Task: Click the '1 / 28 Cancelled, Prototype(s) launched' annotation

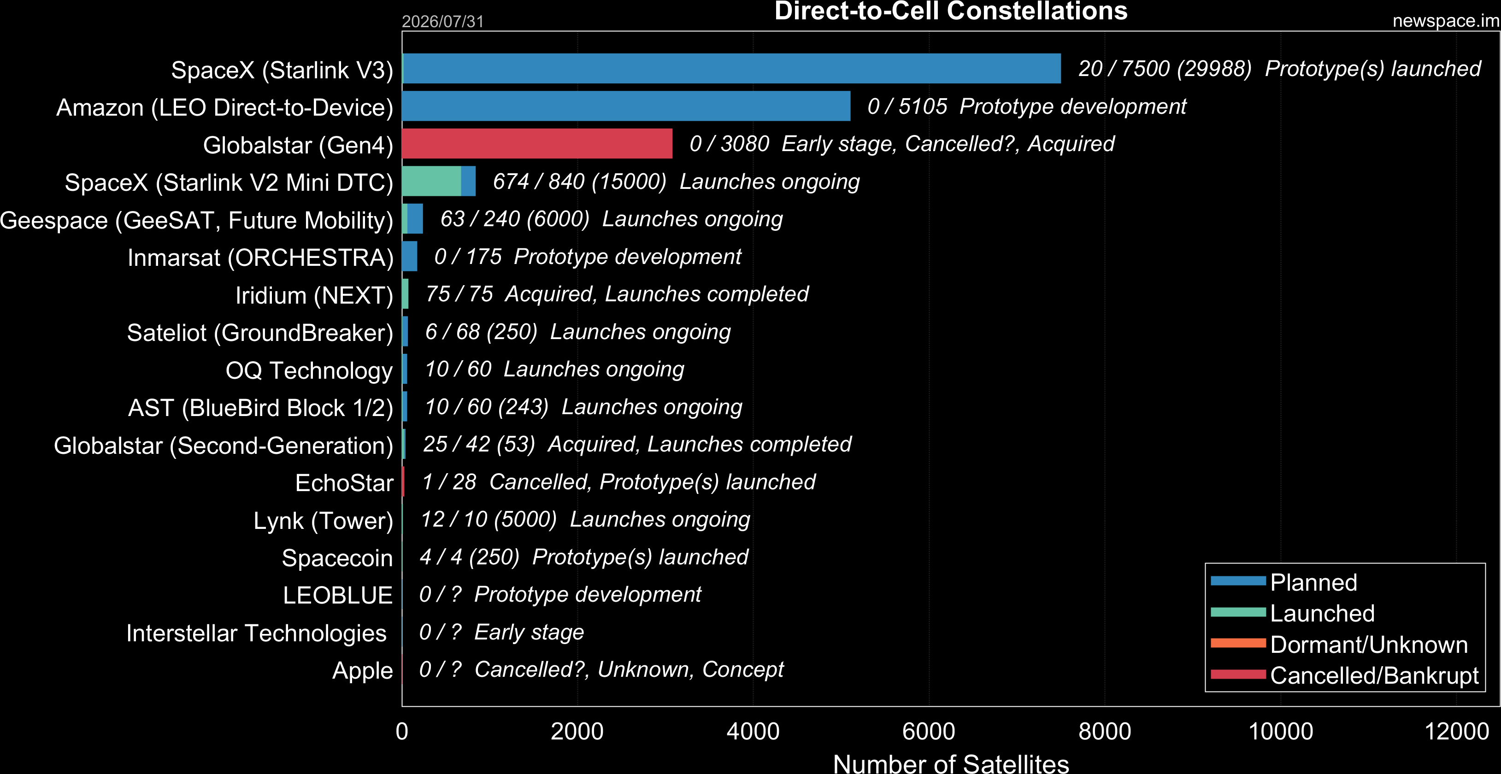Action: 618,482
